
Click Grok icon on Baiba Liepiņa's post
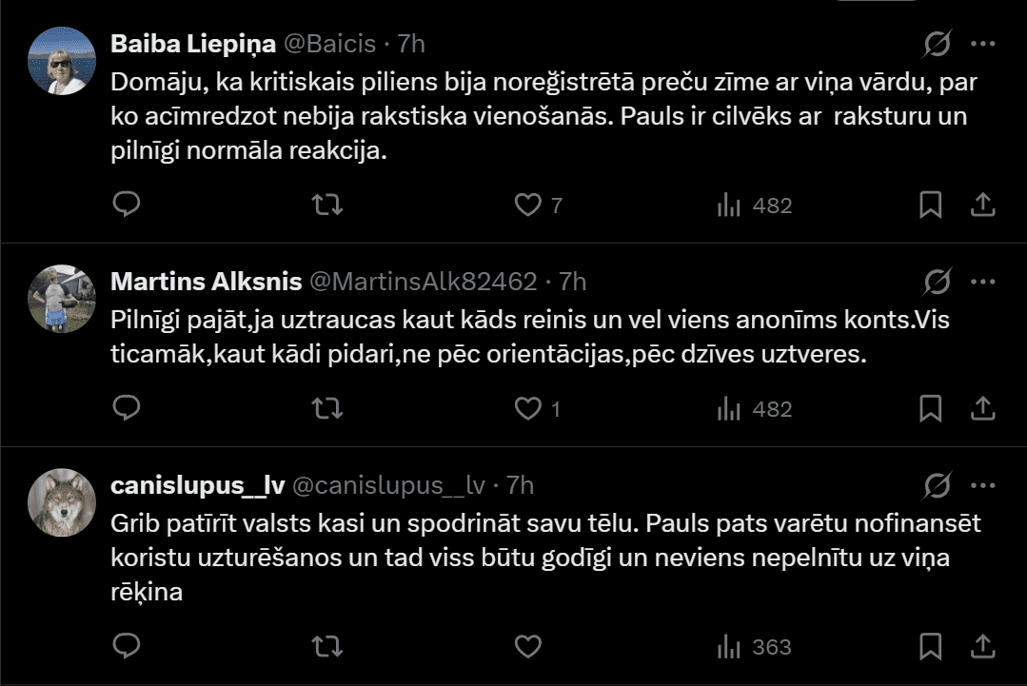pyautogui.click(x=938, y=44)
